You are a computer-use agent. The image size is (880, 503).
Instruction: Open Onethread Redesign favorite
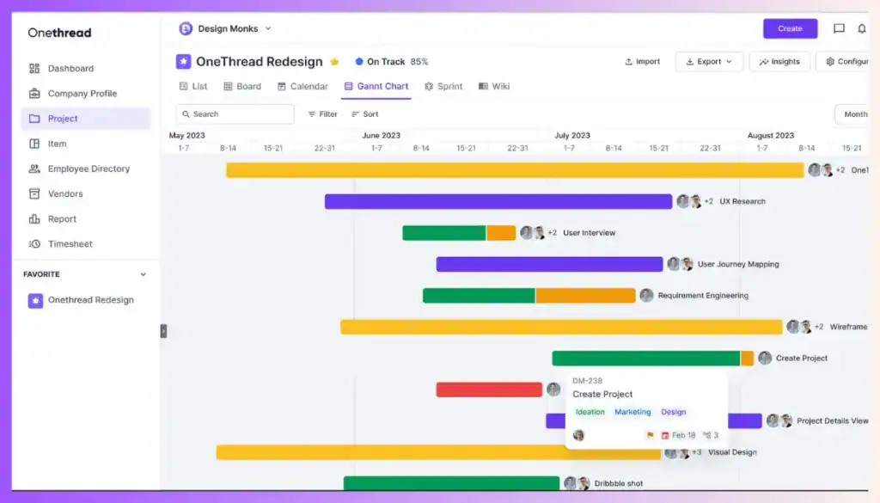[x=82, y=300]
